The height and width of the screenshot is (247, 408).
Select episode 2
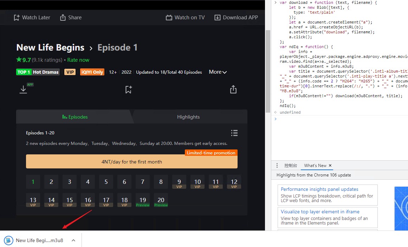coord(51,181)
